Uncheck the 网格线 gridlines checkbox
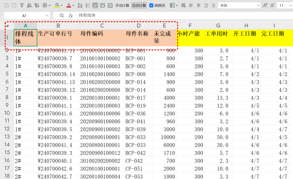The image size is (293, 179). point(151,5)
